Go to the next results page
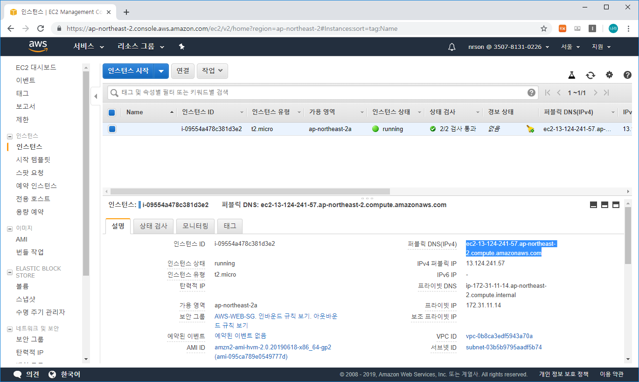639x382 pixels. (x=595, y=93)
